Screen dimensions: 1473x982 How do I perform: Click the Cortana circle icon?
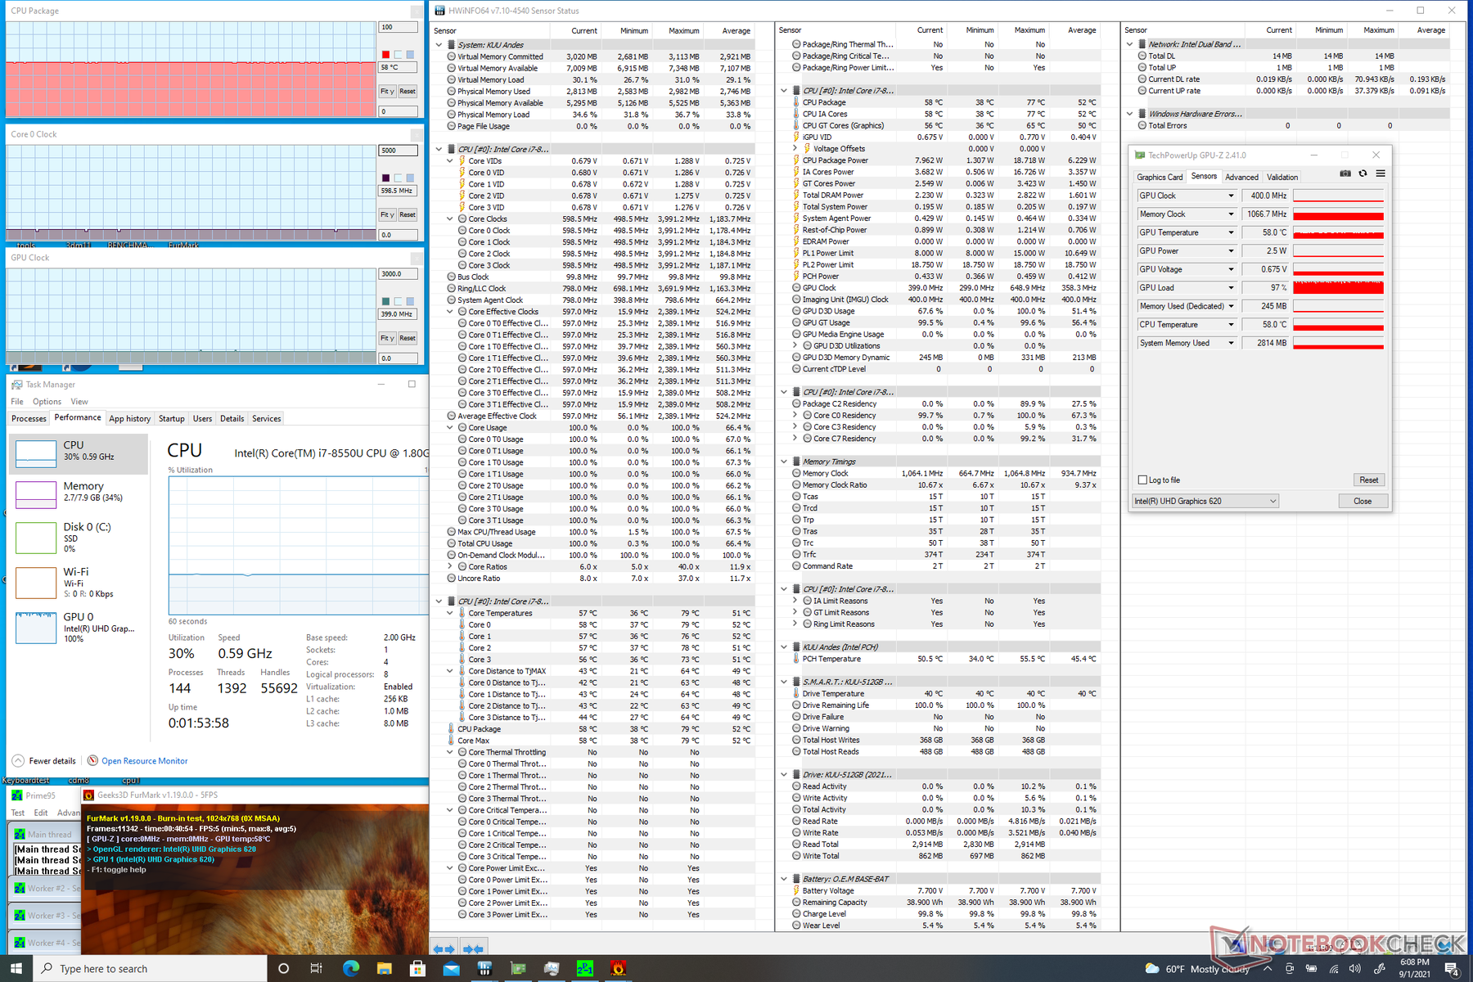[284, 969]
